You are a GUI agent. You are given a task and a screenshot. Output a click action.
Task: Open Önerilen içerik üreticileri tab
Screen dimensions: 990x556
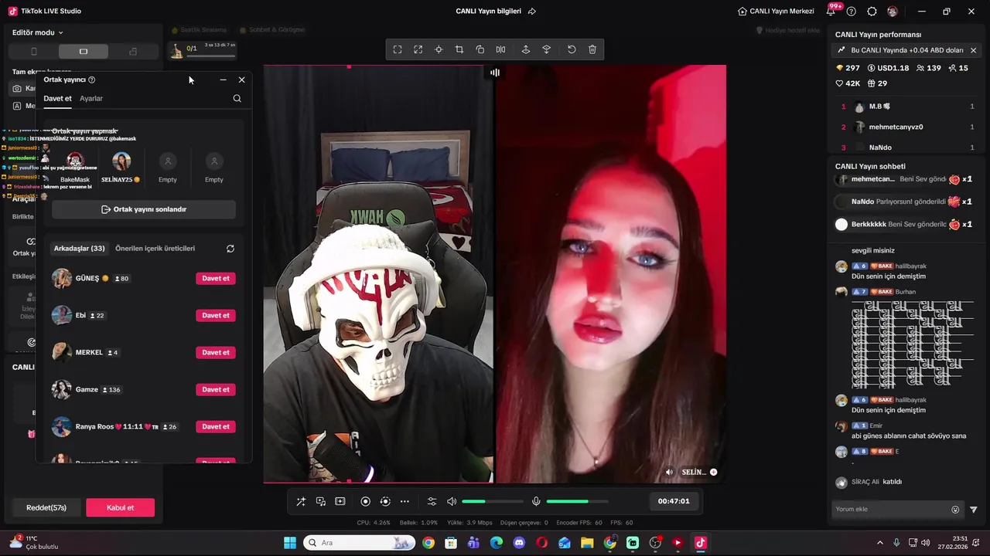coord(155,249)
